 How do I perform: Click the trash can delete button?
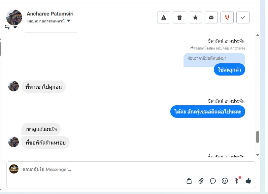tap(180, 17)
